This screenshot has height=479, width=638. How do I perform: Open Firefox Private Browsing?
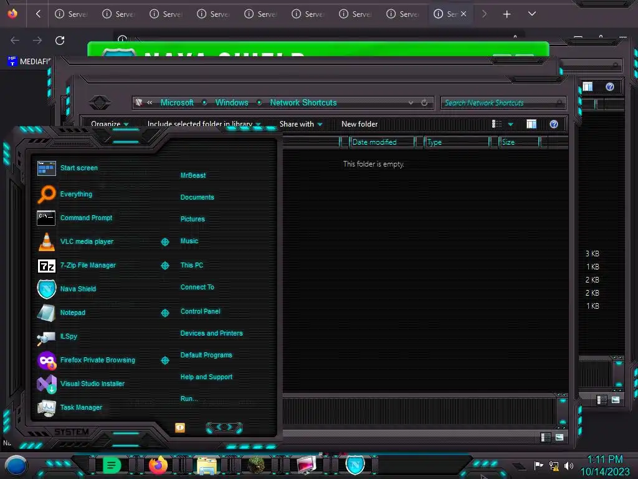(x=86, y=360)
